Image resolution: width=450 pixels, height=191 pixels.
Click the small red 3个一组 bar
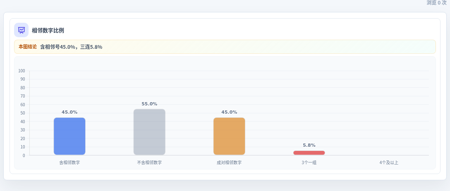309,153
